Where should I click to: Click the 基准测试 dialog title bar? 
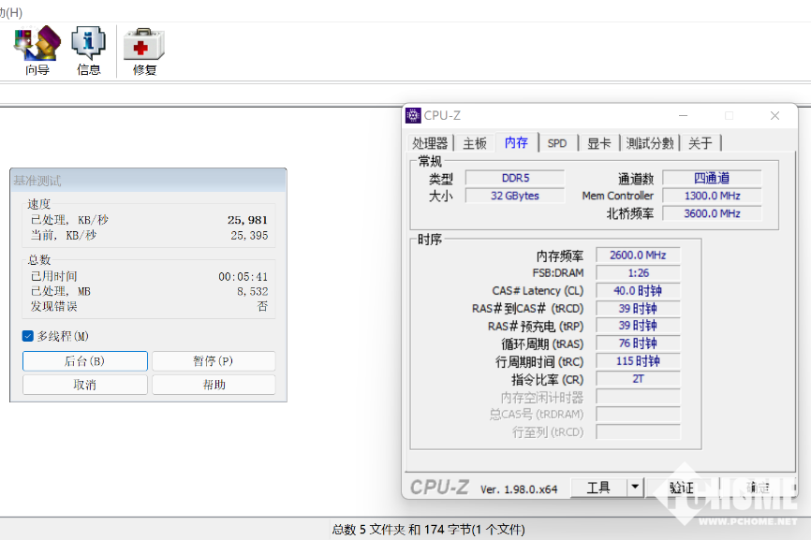[148, 181]
